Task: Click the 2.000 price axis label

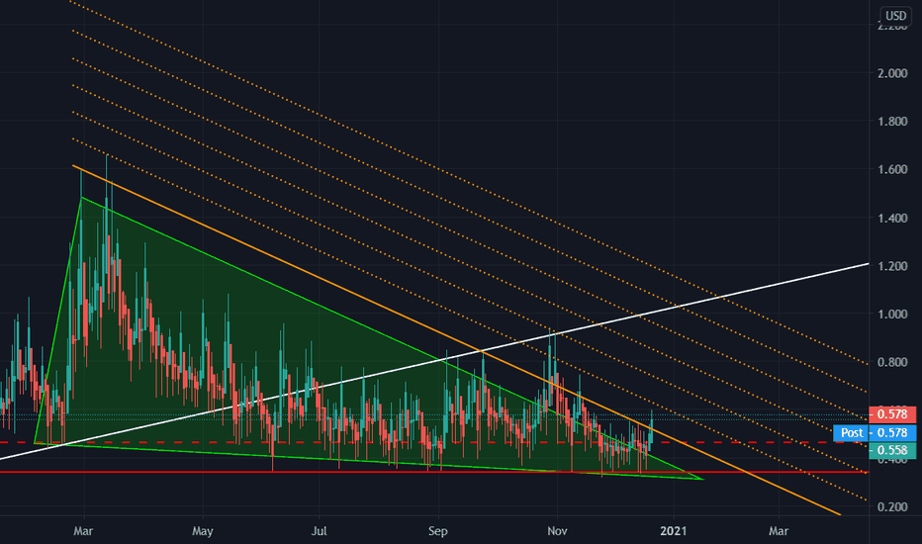Action: point(892,73)
